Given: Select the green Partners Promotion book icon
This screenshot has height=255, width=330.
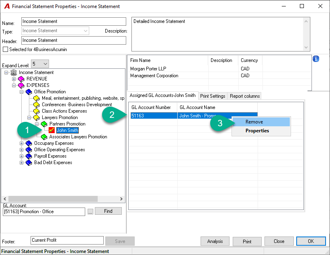Looking at the screenshot, I should pyautogui.click(x=44, y=124).
